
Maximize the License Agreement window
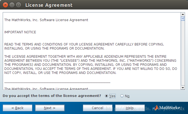pos(18,5)
